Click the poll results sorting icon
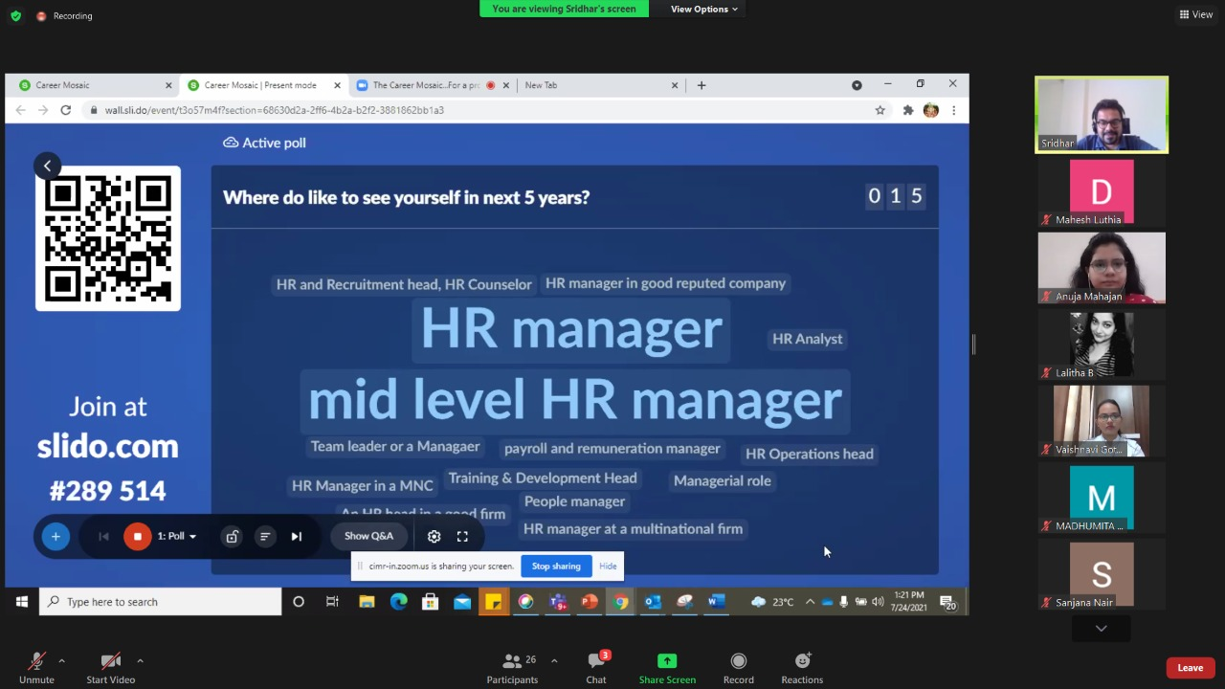1225x689 pixels. point(265,536)
